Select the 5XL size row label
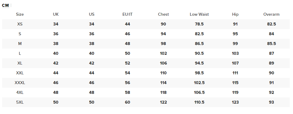This screenshot has width=293, height=114. click(x=20, y=102)
